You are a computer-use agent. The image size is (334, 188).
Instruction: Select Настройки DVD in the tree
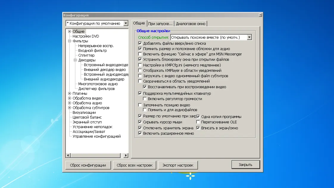pyautogui.click(x=86, y=36)
